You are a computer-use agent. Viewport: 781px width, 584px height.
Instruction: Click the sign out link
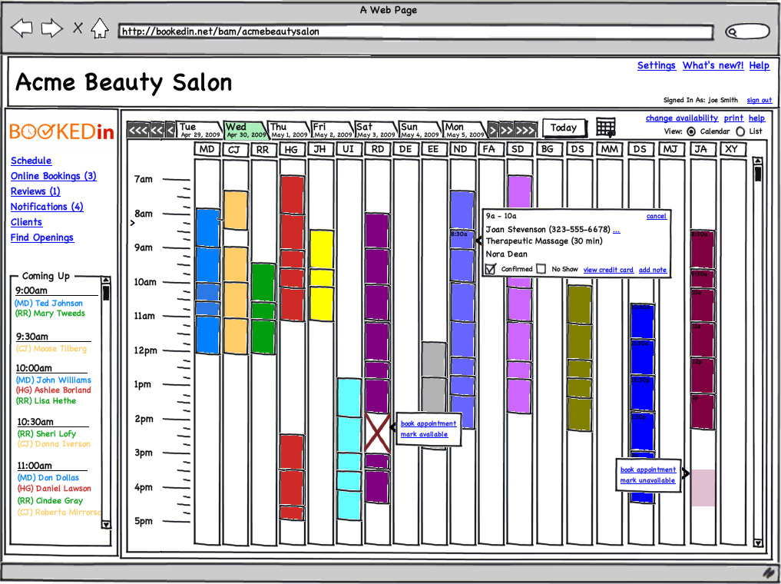[x=759, y=100]
